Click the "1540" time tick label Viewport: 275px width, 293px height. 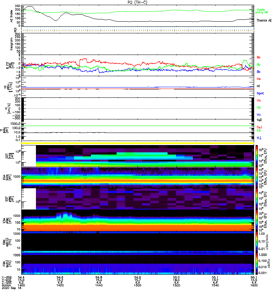(215, 285)
